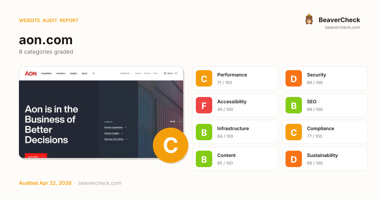
Task: Click the search magnifier in the Aon navbar
Action: (93, 73)
